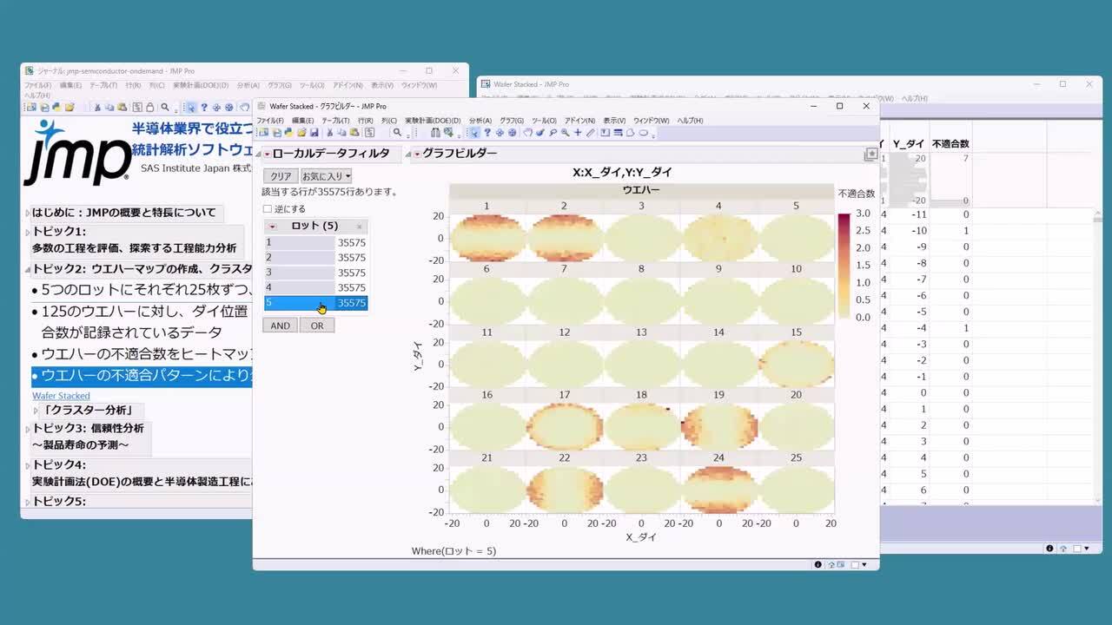Toggle the 逆にする checkbox

pyautogui.click(x=268, y=209)
